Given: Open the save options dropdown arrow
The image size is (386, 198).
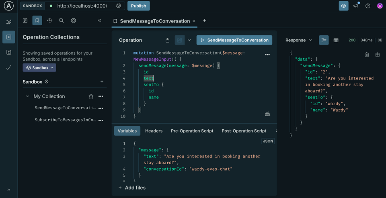Looking at the screenshot, I should click(189, 40).
